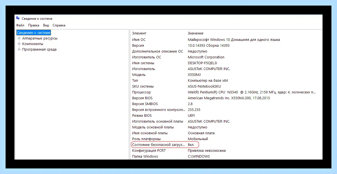Open the Файл menu
The image size is (337, 174).
(x=20, y=25)
